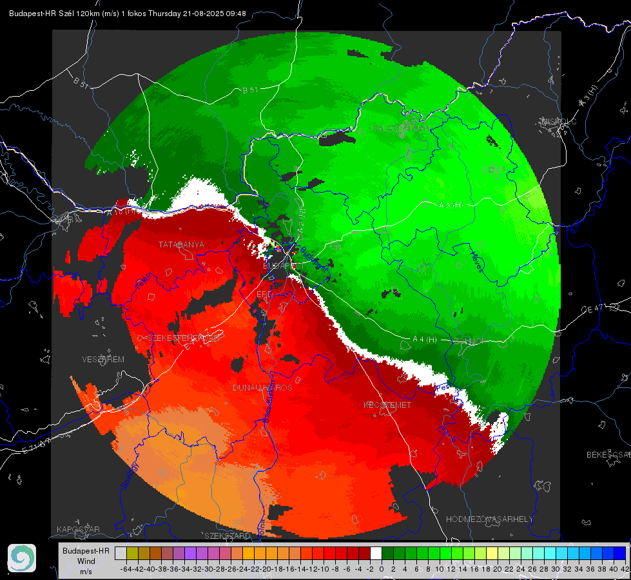The height and width of the screenshot is (580, 631).
Task: Click the 'SALGOTARJAN' city label
Action: pos(402,128)
